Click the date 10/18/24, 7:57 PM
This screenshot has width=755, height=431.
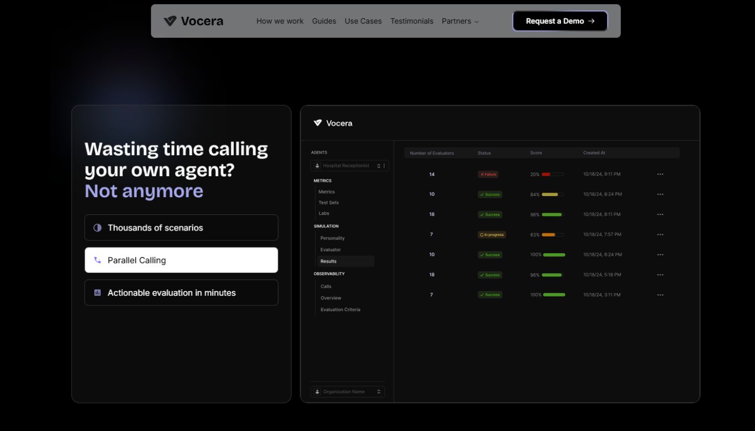pyautogui.click(x=602, y=235)
